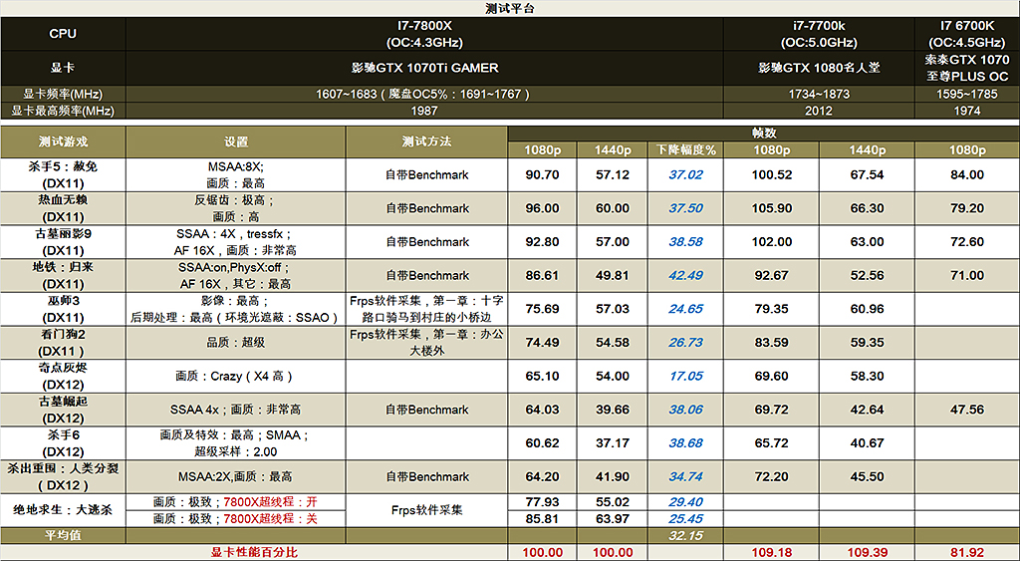
Task: Select the 绝地求生：大逃杀 game cell
Action: pyautogui.click(x=63, y=510)
